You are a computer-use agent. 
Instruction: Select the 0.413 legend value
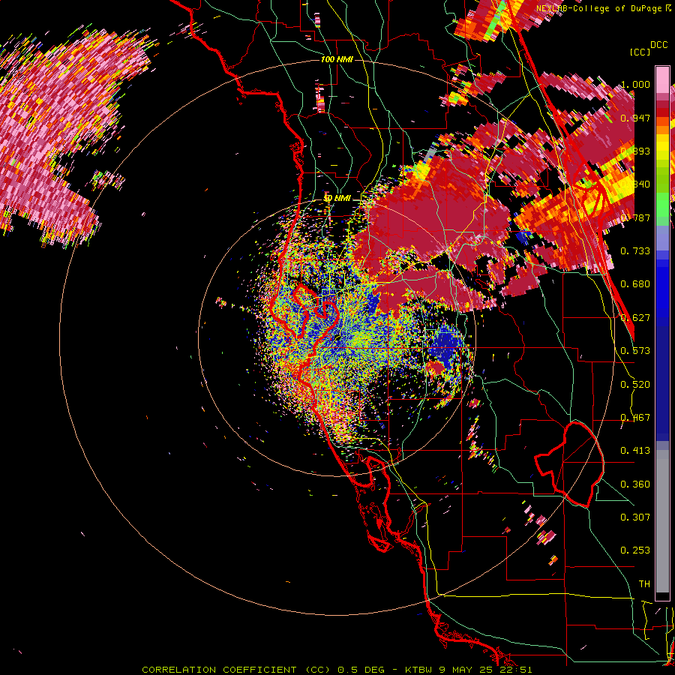(635, 451)
